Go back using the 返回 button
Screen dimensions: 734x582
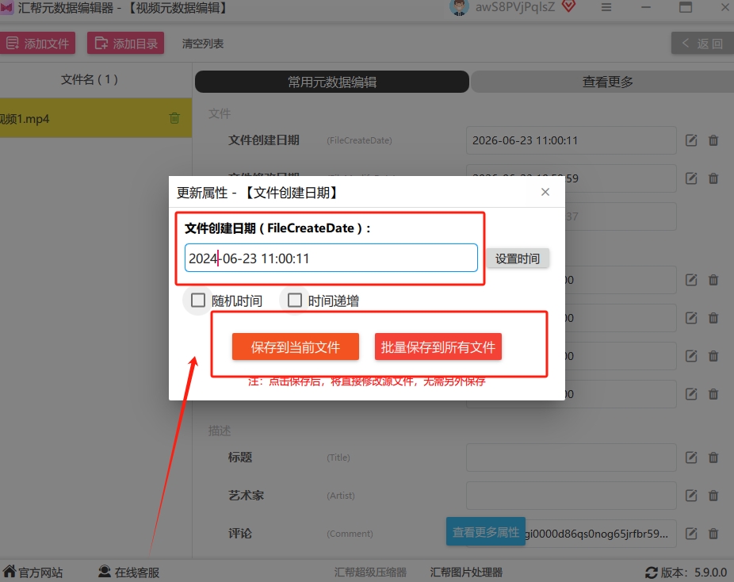(x=702, y=44)
